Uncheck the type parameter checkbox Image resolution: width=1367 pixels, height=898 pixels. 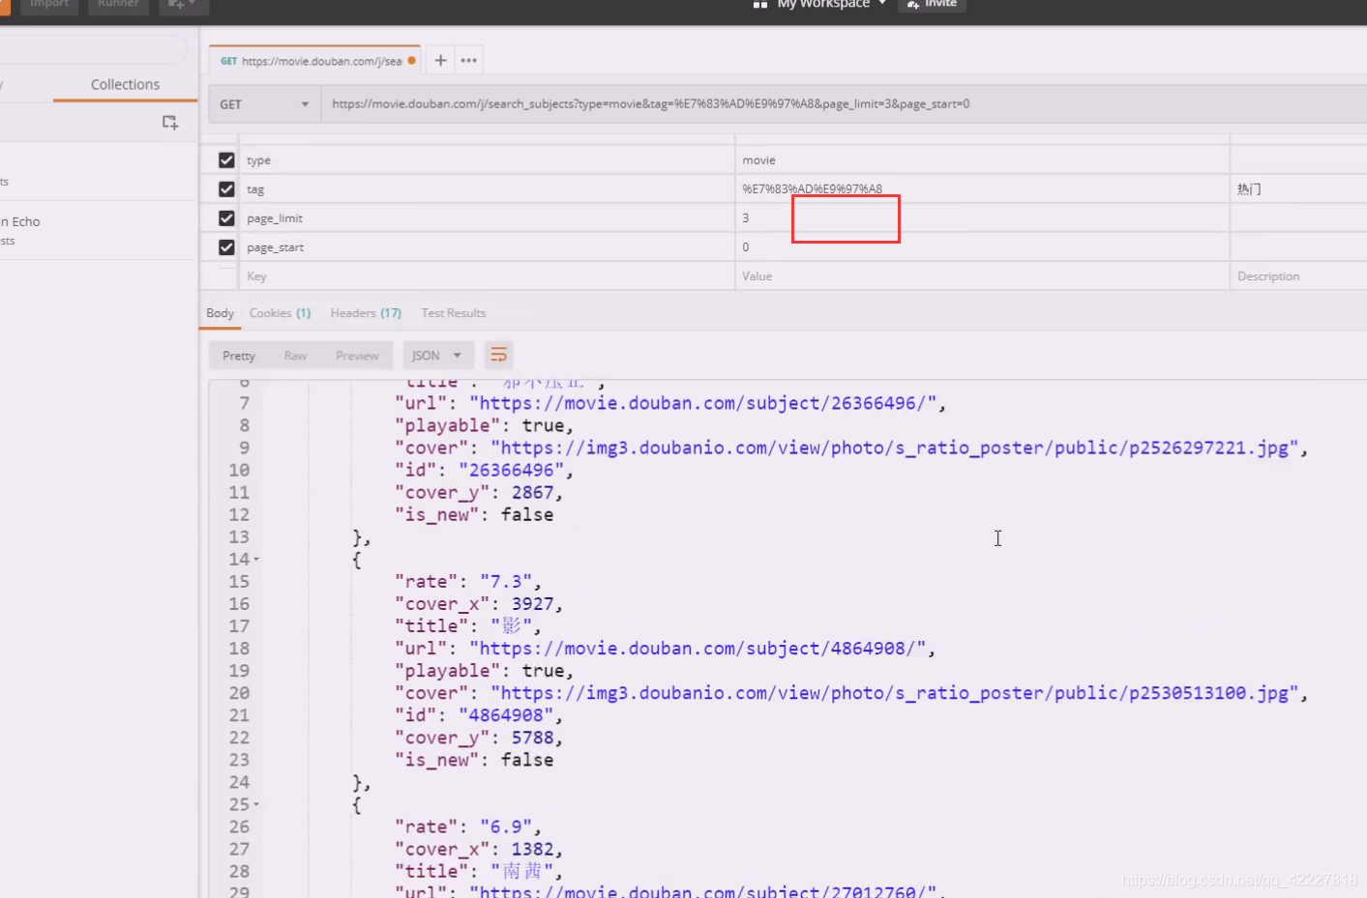tap(226, 160)
